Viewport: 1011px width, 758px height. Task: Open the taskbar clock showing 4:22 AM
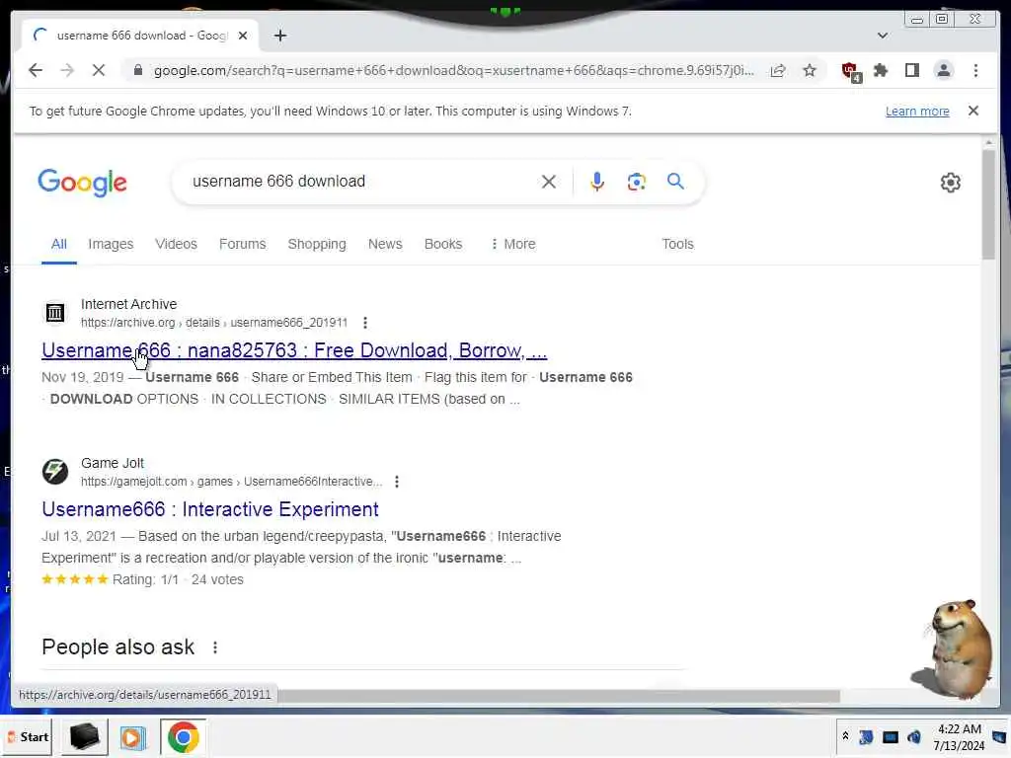click(x=959, y=736)
